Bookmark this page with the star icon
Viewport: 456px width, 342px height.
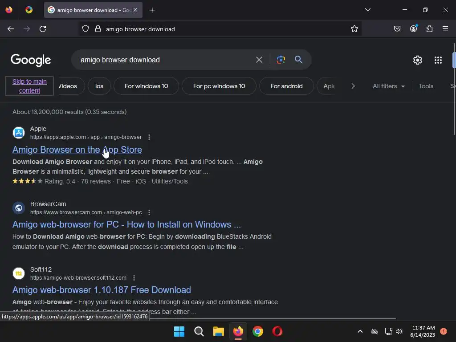[354, 29]
